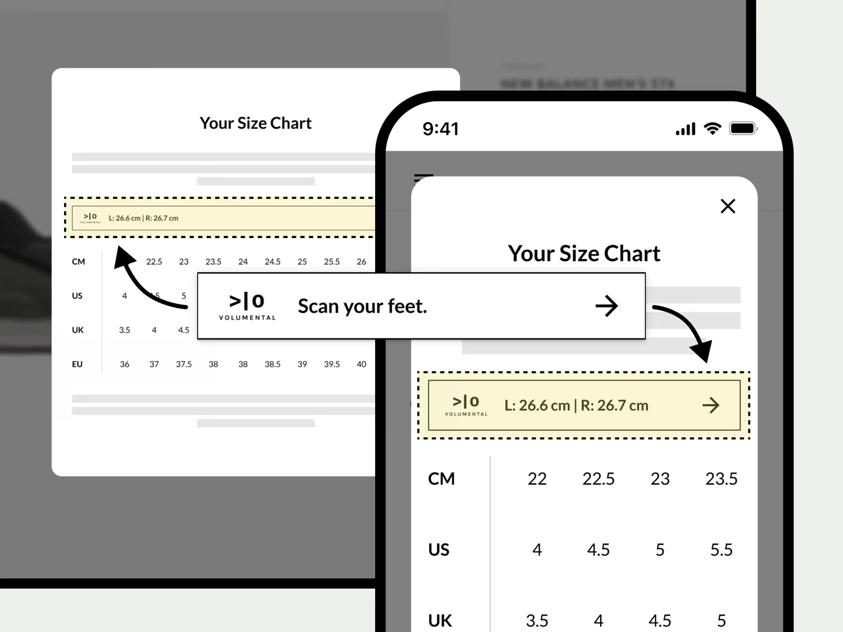The height and width of the screenshot is (632, 843).
Task: Select 25.5 in the desktop CM row
Action: (x=332, y=262)
